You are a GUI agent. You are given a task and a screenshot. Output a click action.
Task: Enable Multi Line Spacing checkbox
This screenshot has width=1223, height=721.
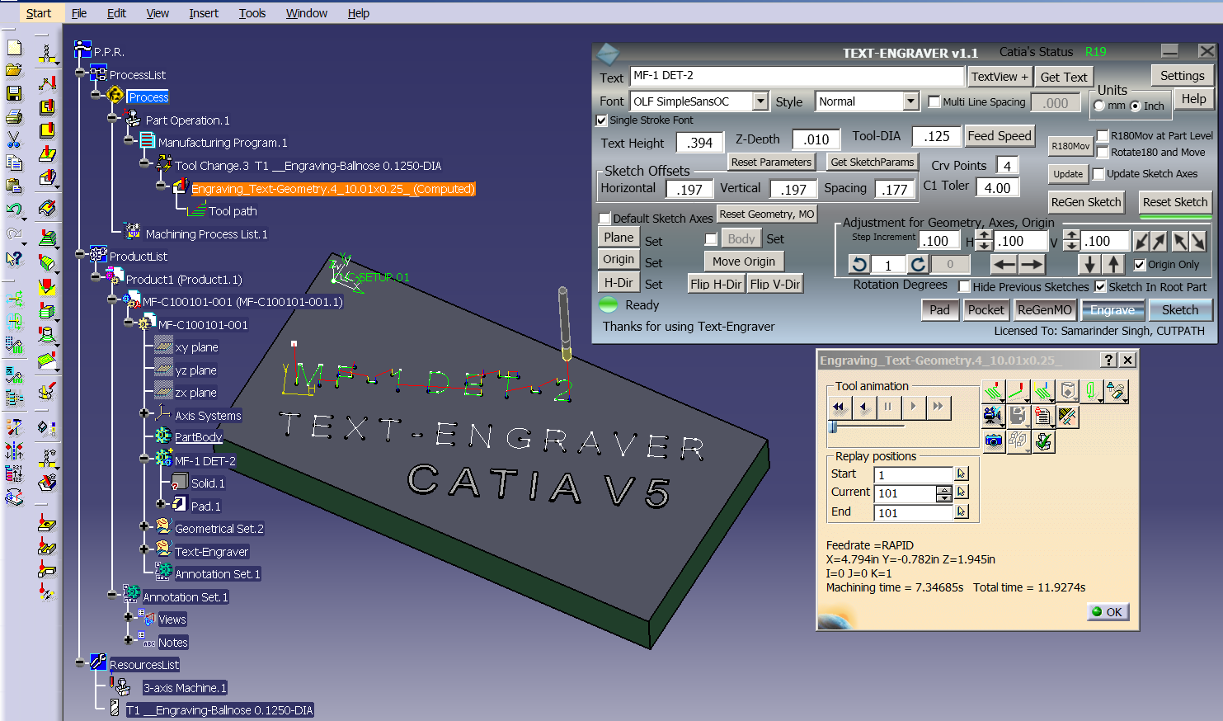934,101
